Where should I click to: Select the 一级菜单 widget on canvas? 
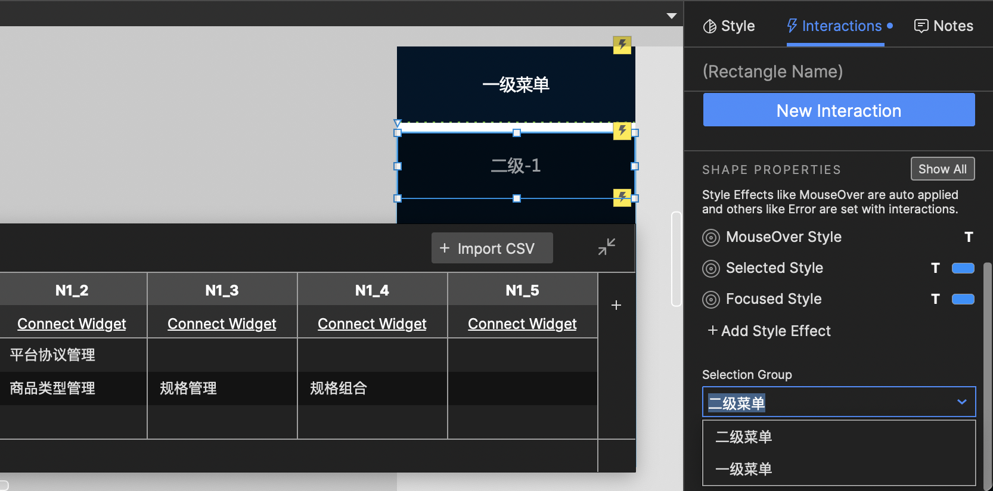coord(516,84)
